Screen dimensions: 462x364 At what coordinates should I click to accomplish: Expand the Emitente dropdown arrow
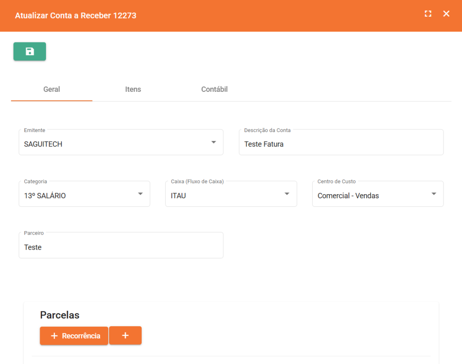point(213,142)
